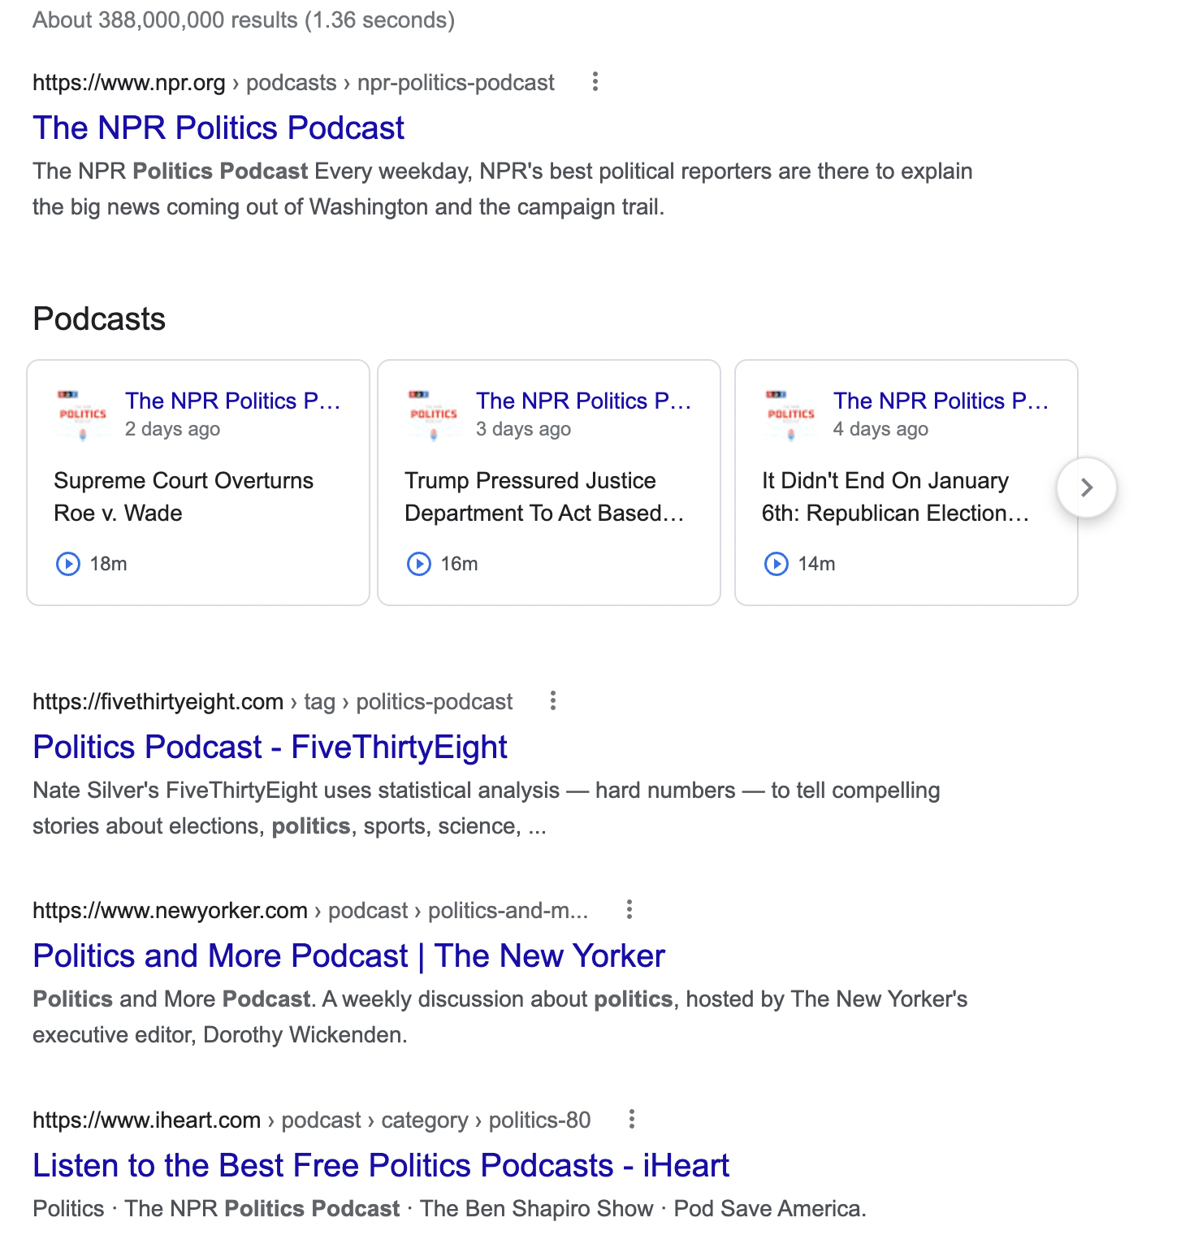Open the iHeart best free politics podcasts page
This screenshot has height=1248, width=1194.
pos(380,1165)
